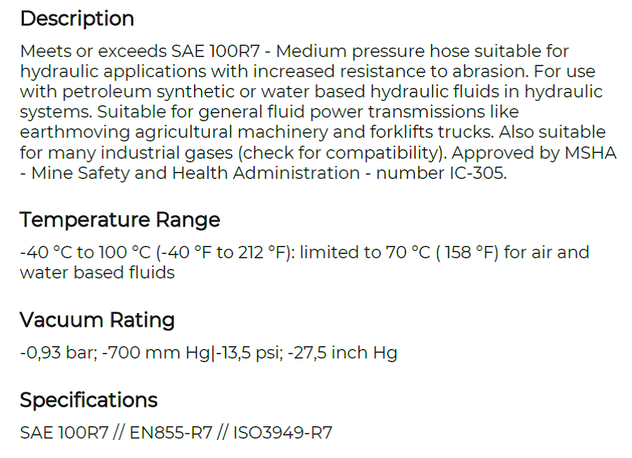Click the Specifications heading
632x458 pixels.
(x=88, y=400)
